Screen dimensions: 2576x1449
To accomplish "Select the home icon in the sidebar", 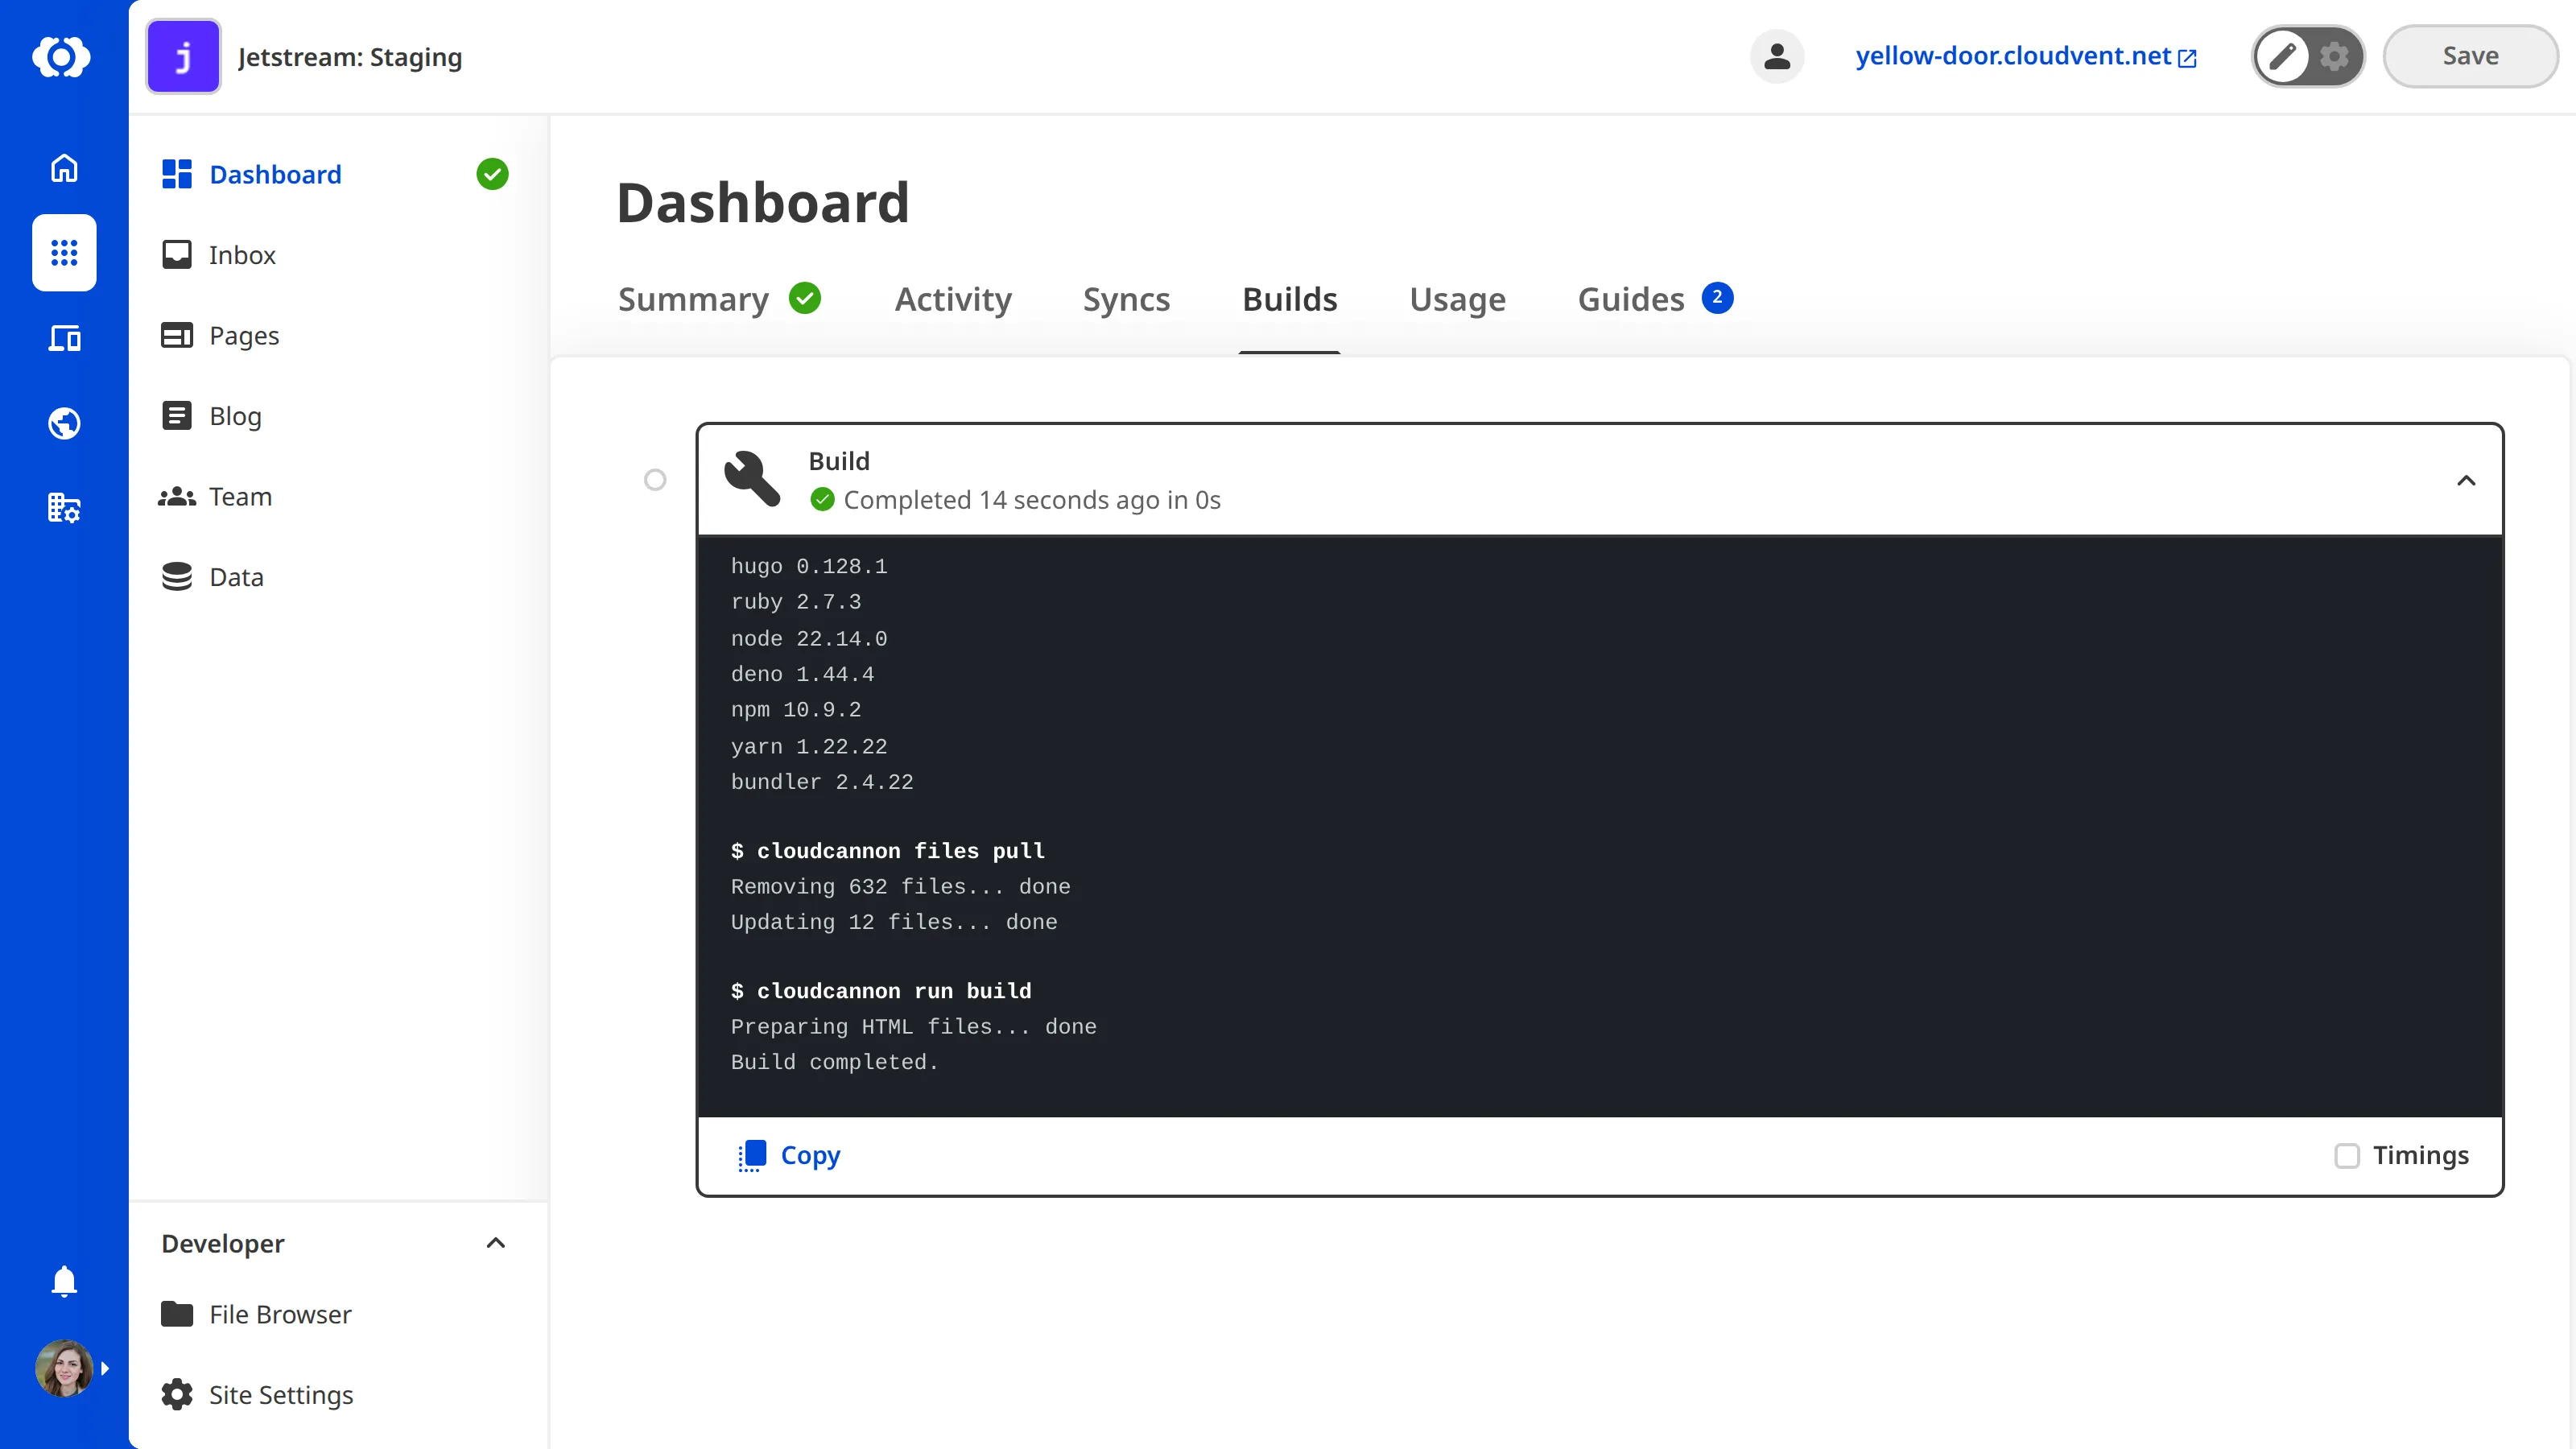I will [x=63, y=168].
